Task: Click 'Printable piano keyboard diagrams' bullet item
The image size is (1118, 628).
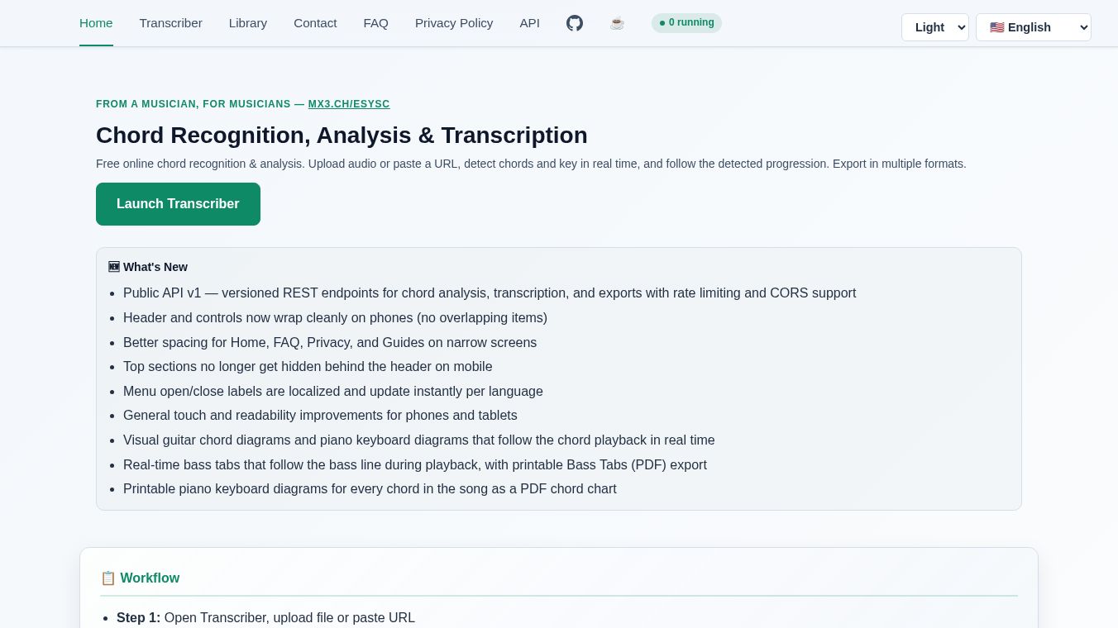Action: (x=370, y=489)
